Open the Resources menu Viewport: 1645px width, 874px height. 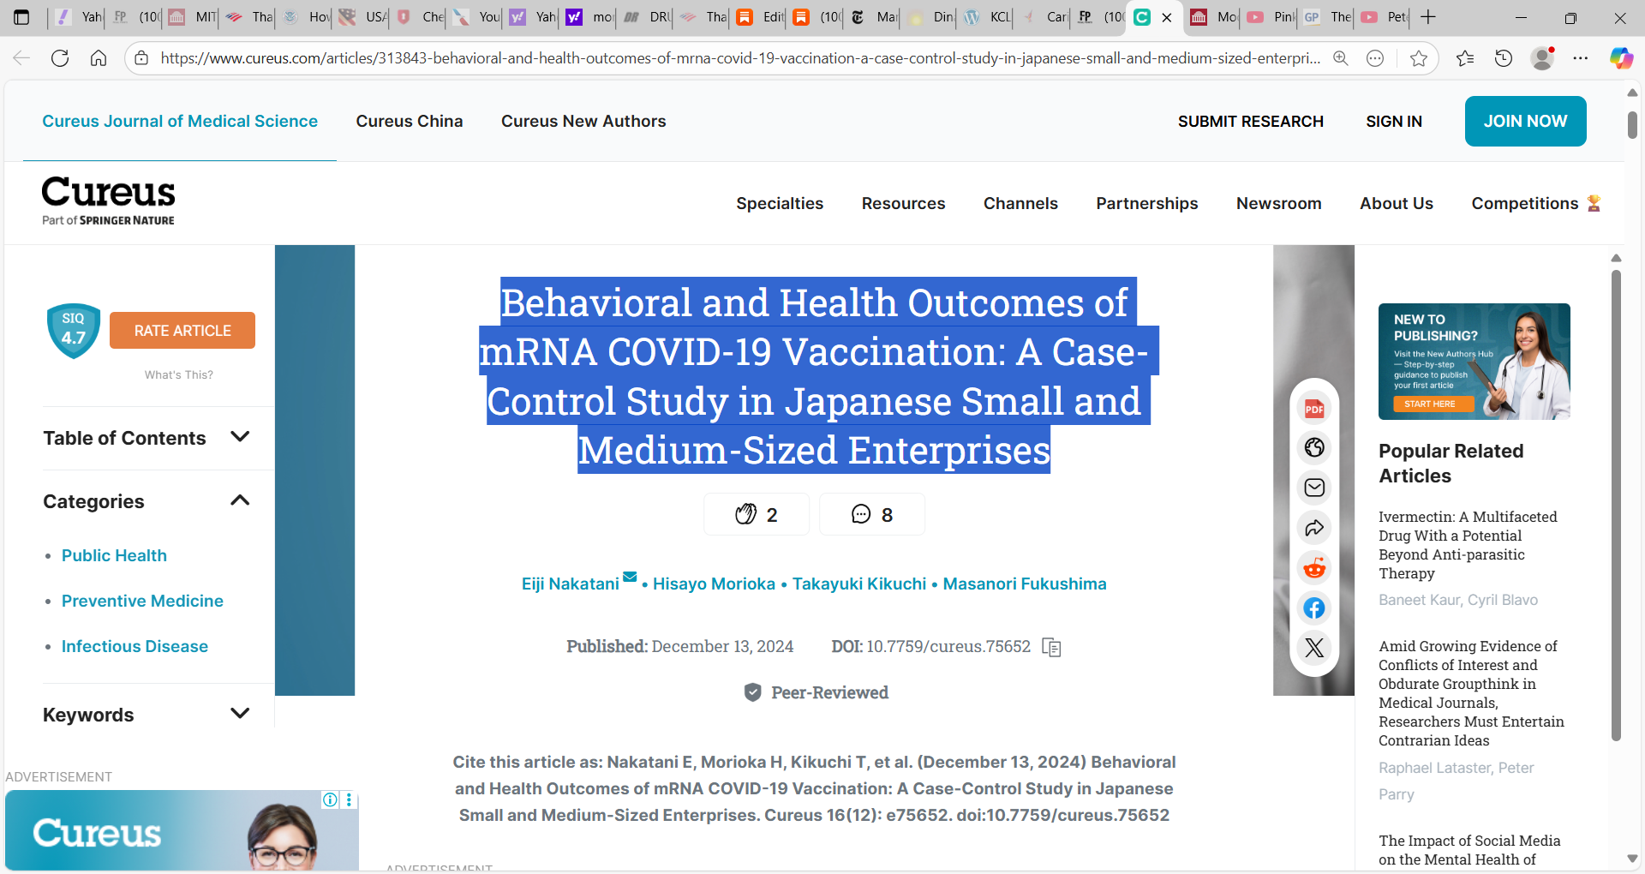point(903,203)
